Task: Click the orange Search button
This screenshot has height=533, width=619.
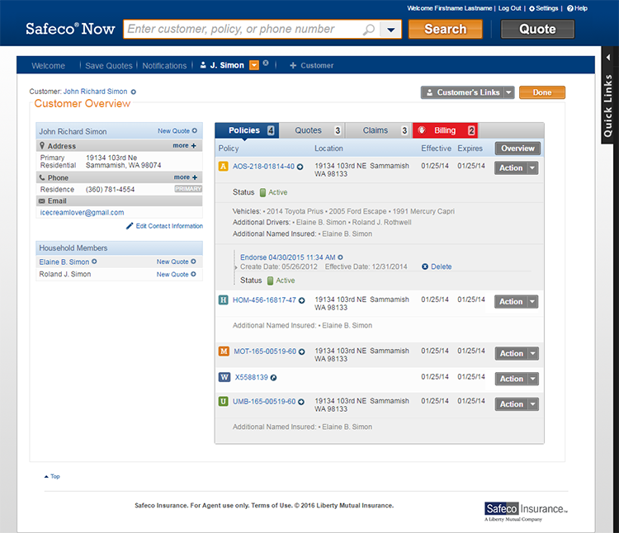Action: (446, 29)
